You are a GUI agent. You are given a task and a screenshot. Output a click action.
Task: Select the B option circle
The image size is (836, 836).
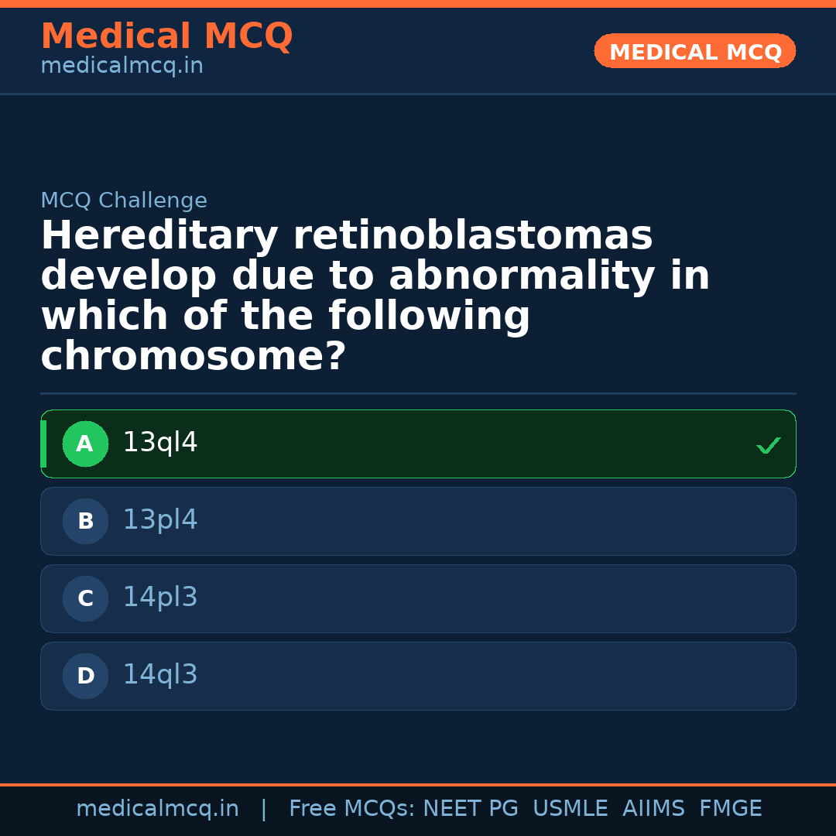[x=85, y=521]
